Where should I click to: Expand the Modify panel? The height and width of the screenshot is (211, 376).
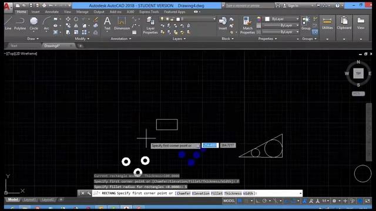coord(82,39)
